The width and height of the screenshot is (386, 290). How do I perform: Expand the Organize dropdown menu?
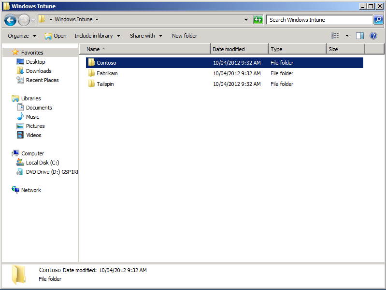pos(22,36)
